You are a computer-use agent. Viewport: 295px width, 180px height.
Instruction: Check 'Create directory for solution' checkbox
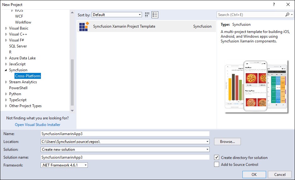click(217, 157)
